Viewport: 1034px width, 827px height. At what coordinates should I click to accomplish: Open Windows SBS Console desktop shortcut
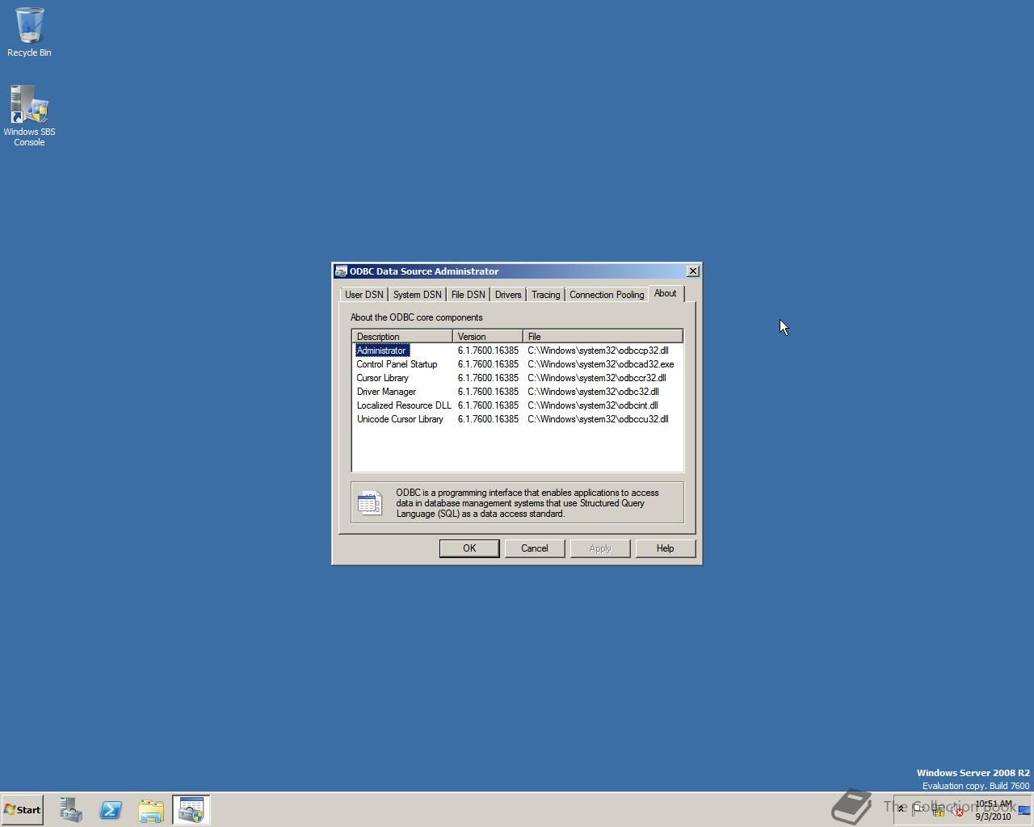tap(29, 116)
